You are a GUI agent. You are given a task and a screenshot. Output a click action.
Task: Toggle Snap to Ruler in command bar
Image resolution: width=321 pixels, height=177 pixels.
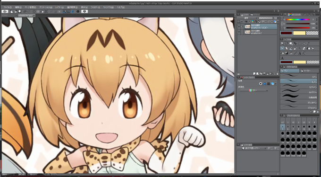pyautogui.click(x=64, y=11)
